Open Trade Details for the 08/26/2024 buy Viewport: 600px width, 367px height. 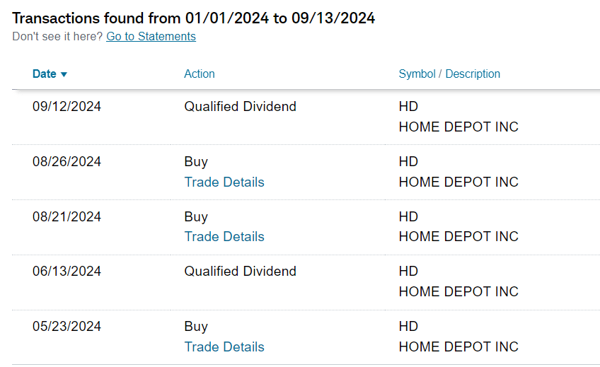224,182
